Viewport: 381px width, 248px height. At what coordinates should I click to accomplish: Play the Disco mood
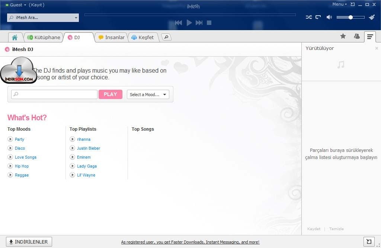point(10,148)
